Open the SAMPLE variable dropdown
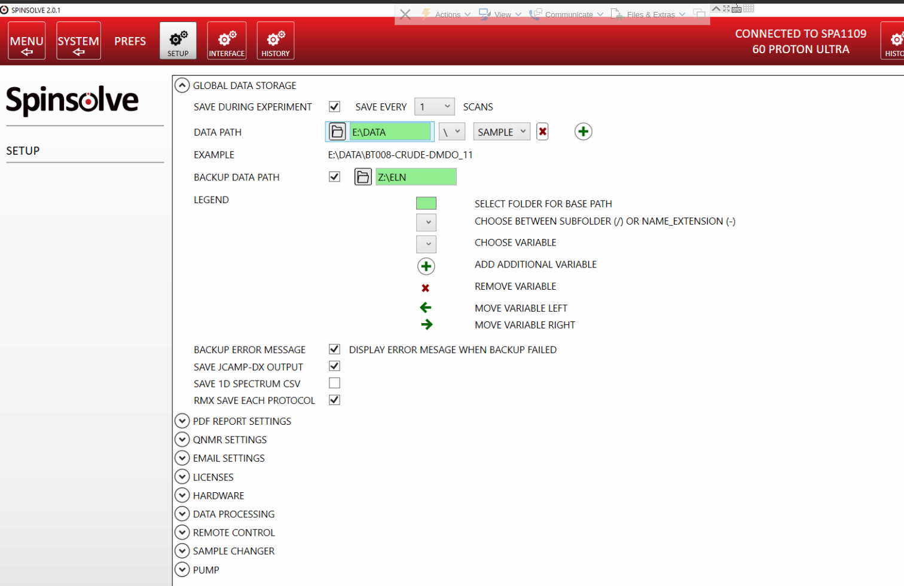Image resolution: width=904 pixels, height=586 pixels. [502, 131]
